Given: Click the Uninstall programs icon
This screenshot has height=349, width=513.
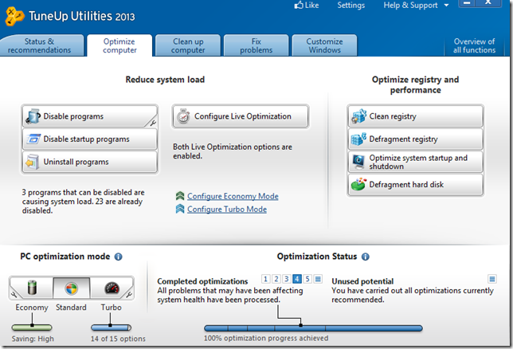Looking at the screenshot, I should [33, 162].
